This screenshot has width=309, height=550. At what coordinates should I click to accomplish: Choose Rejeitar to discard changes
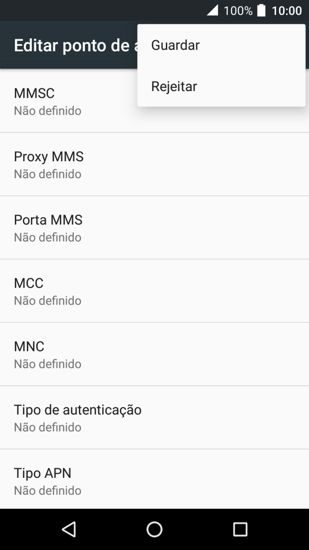173,86
